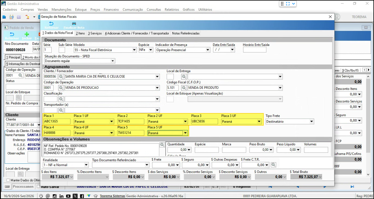The width and height of the screenshot is (374, 199).
Task: Click the magnifier beside the observations text box
Action: click(162, 145)
